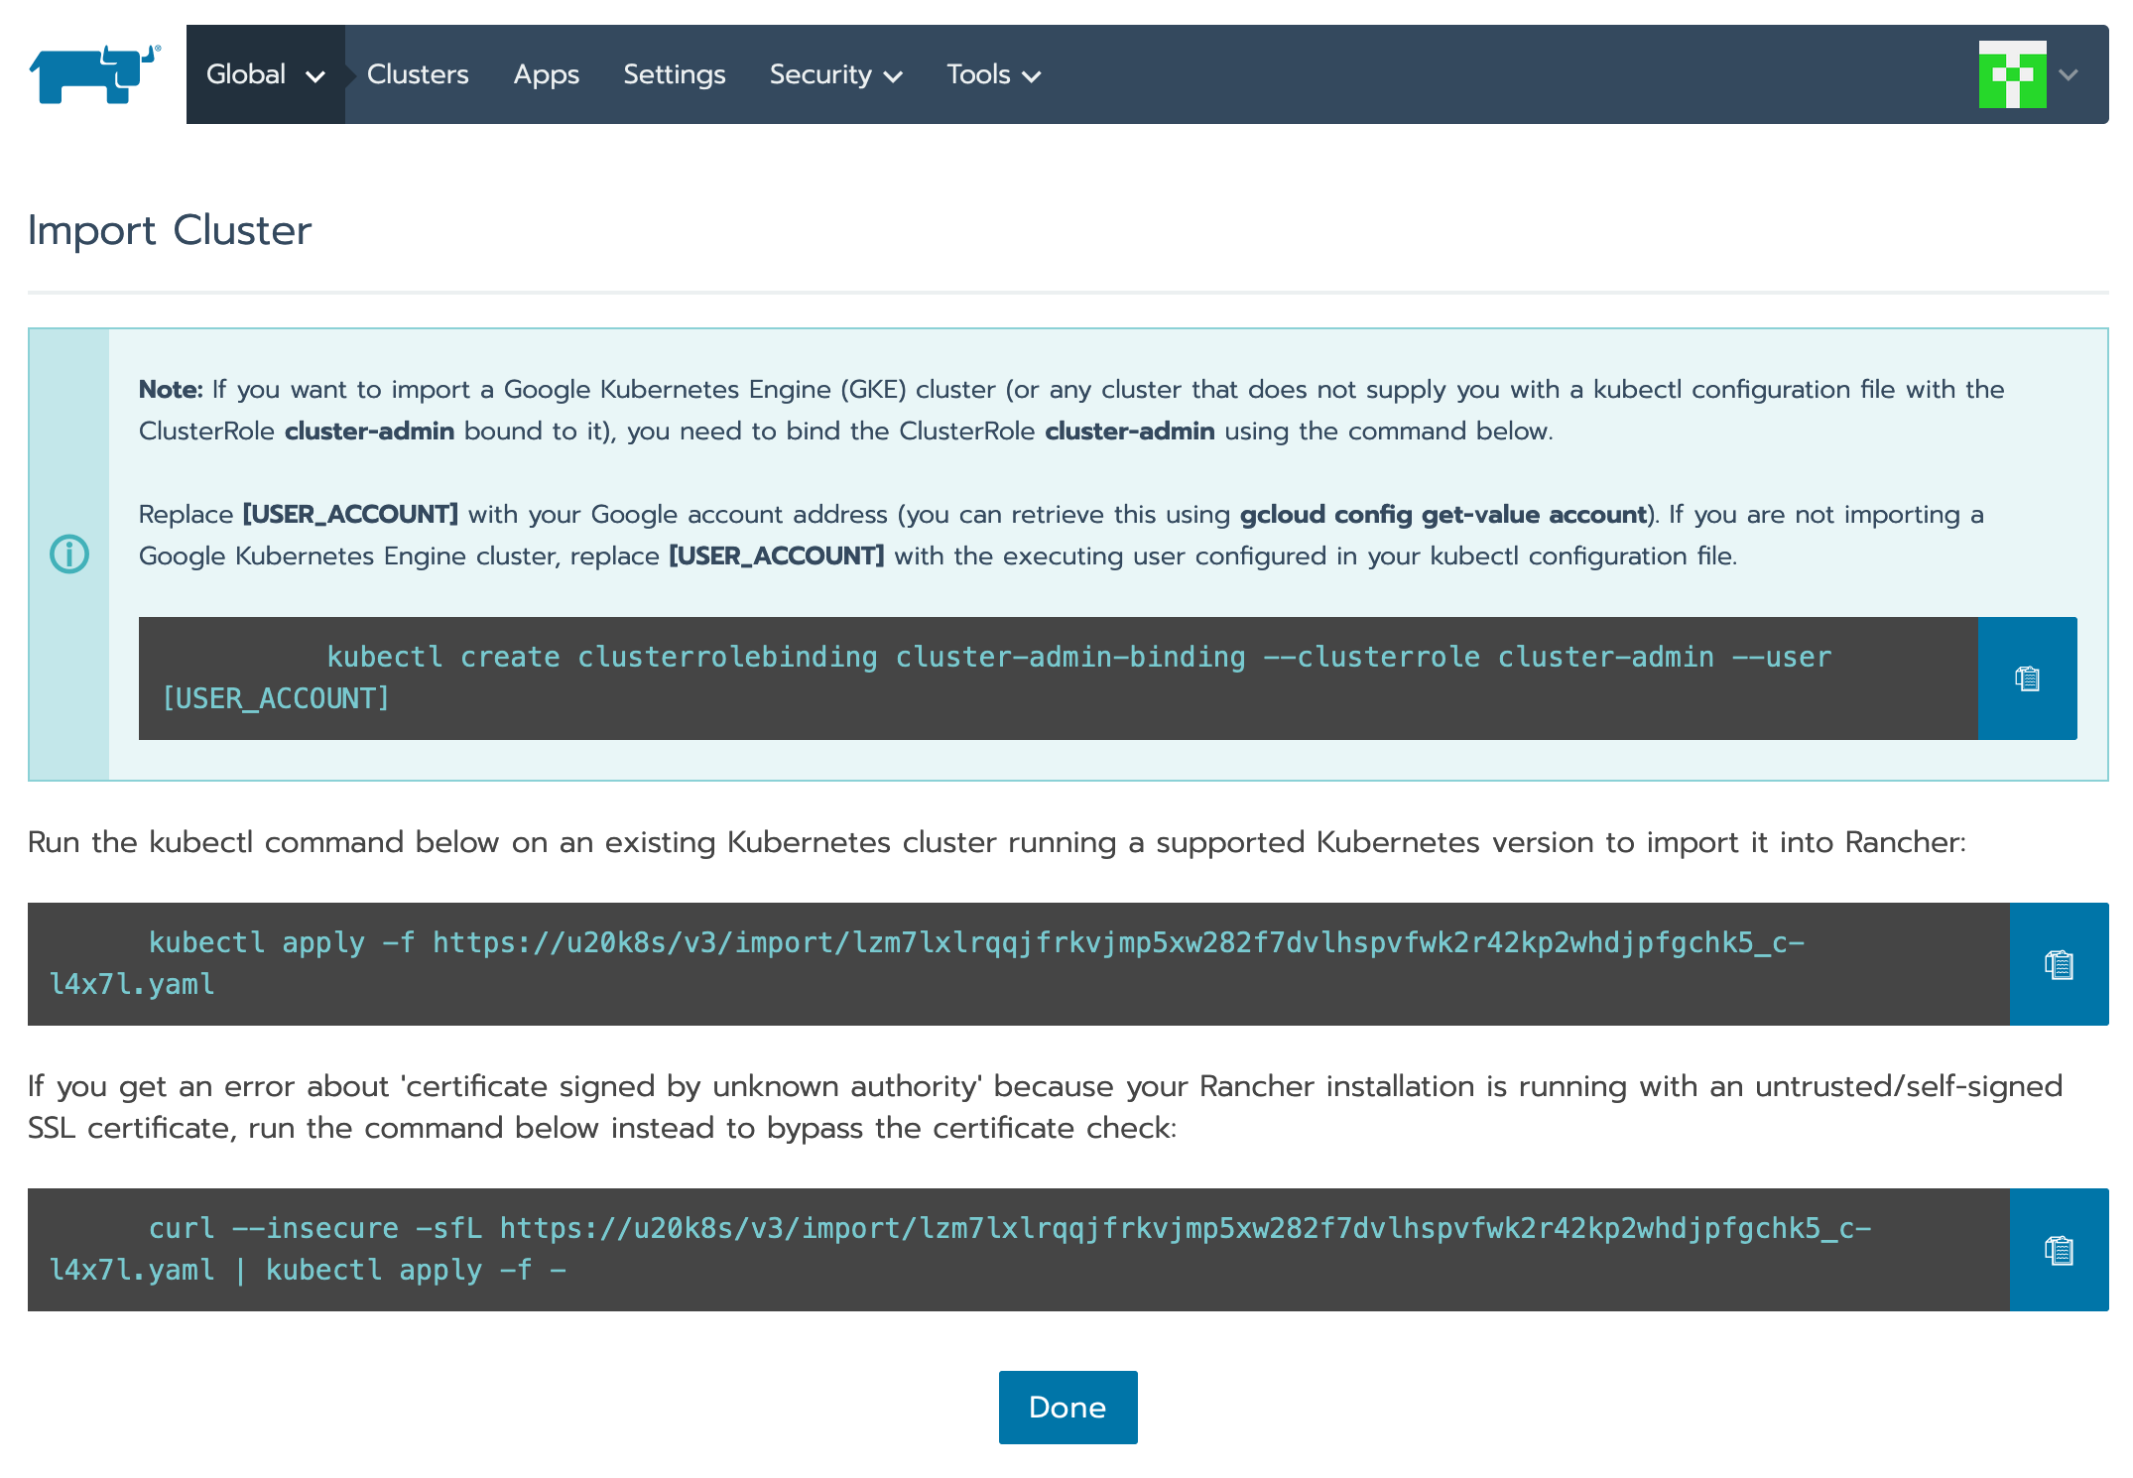Navigate to Settings in top bar

point(674,74)
